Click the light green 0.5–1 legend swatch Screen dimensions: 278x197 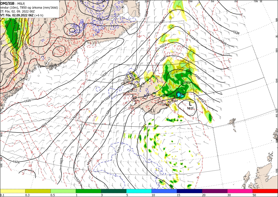63,191
